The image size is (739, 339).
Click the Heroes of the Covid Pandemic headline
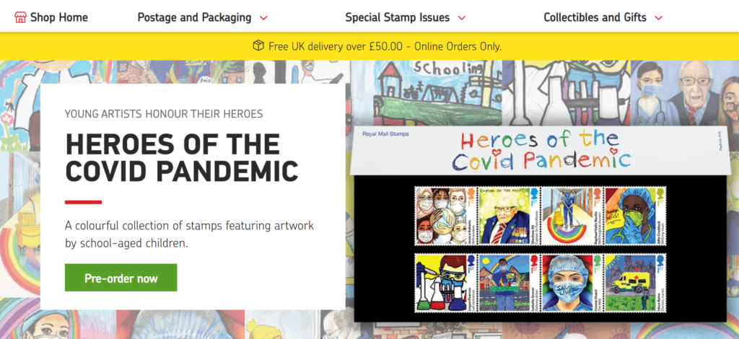[x=181, y=157]
